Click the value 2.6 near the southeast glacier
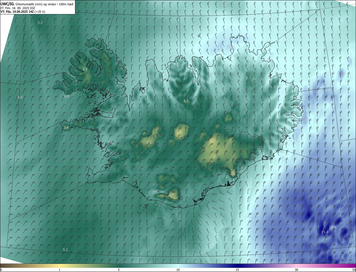Image resolution: width=356 pixels, height=272 pixels. 233,174
